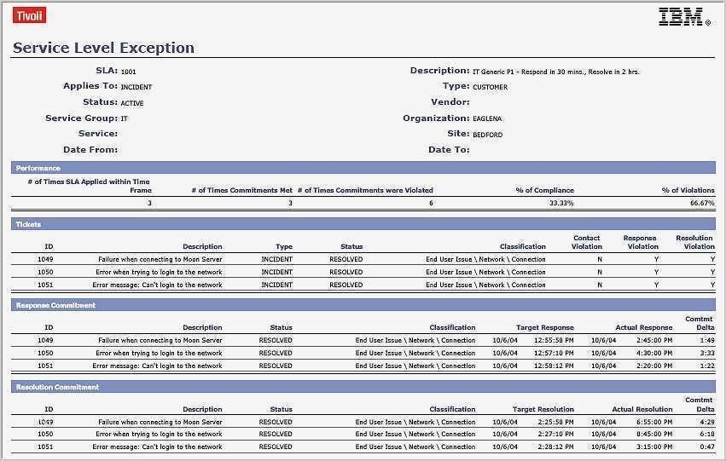The image size is (726, 461).
Task: Click the response delta value 3:33
Action: tap(707, 354)
